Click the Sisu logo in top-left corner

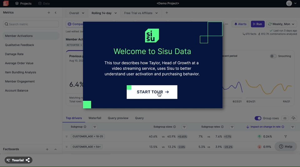point(6,3)
